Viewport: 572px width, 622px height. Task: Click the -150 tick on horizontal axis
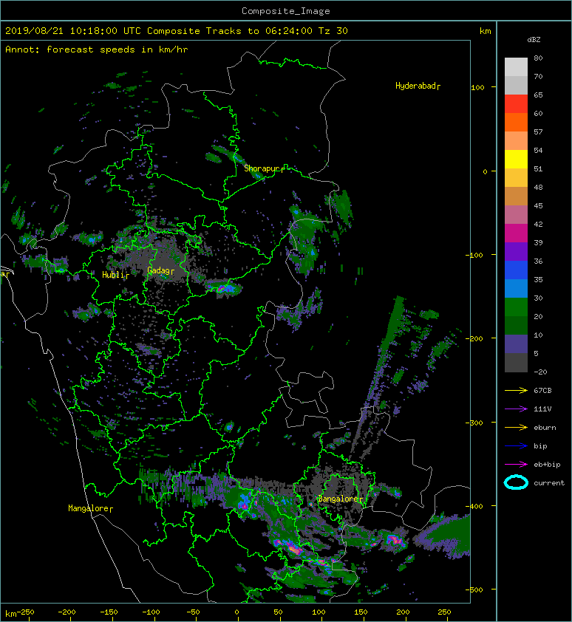[x=109, y=612]
